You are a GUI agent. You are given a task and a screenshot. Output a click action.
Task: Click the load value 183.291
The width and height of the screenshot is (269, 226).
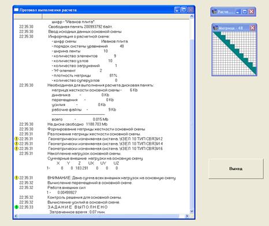pos(82,168)
